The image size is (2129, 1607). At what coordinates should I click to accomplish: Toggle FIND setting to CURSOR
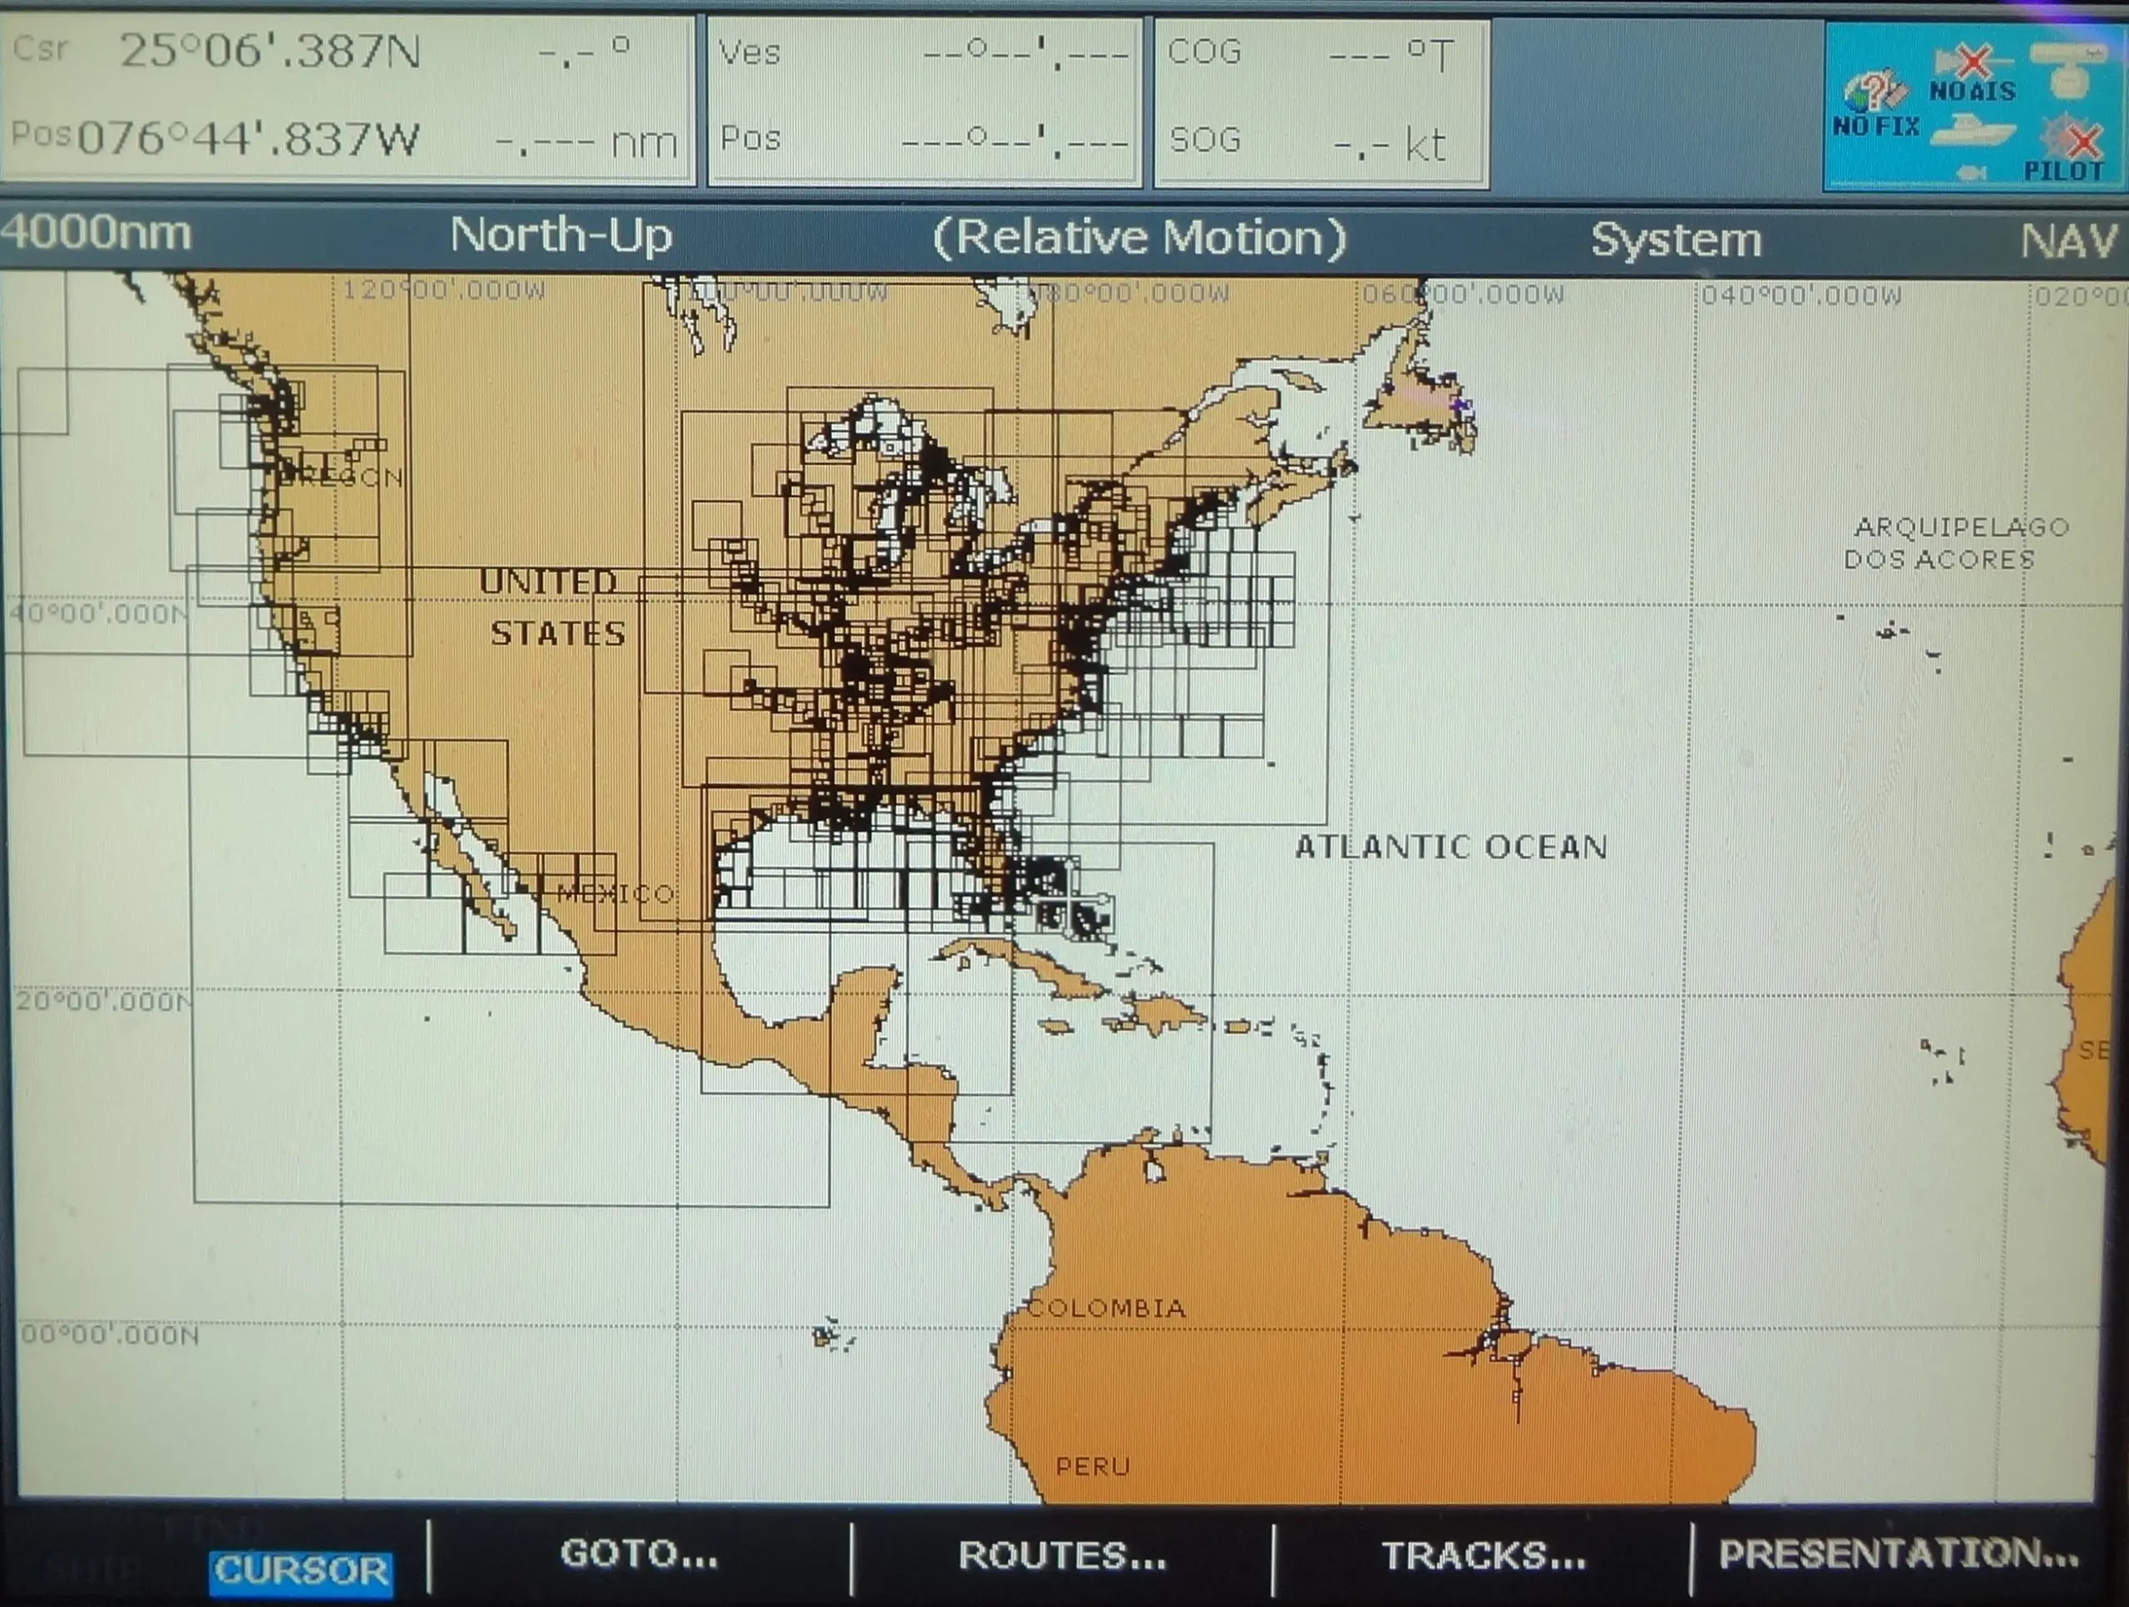300,1570
